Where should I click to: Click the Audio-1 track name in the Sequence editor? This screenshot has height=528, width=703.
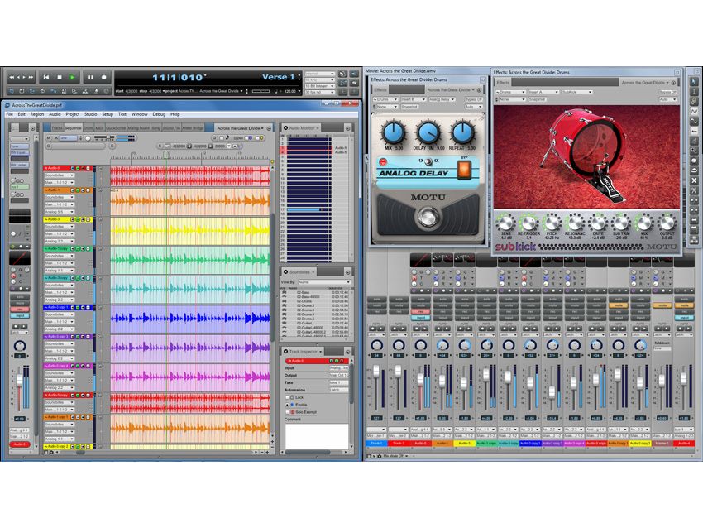click(x=55, y=190)
